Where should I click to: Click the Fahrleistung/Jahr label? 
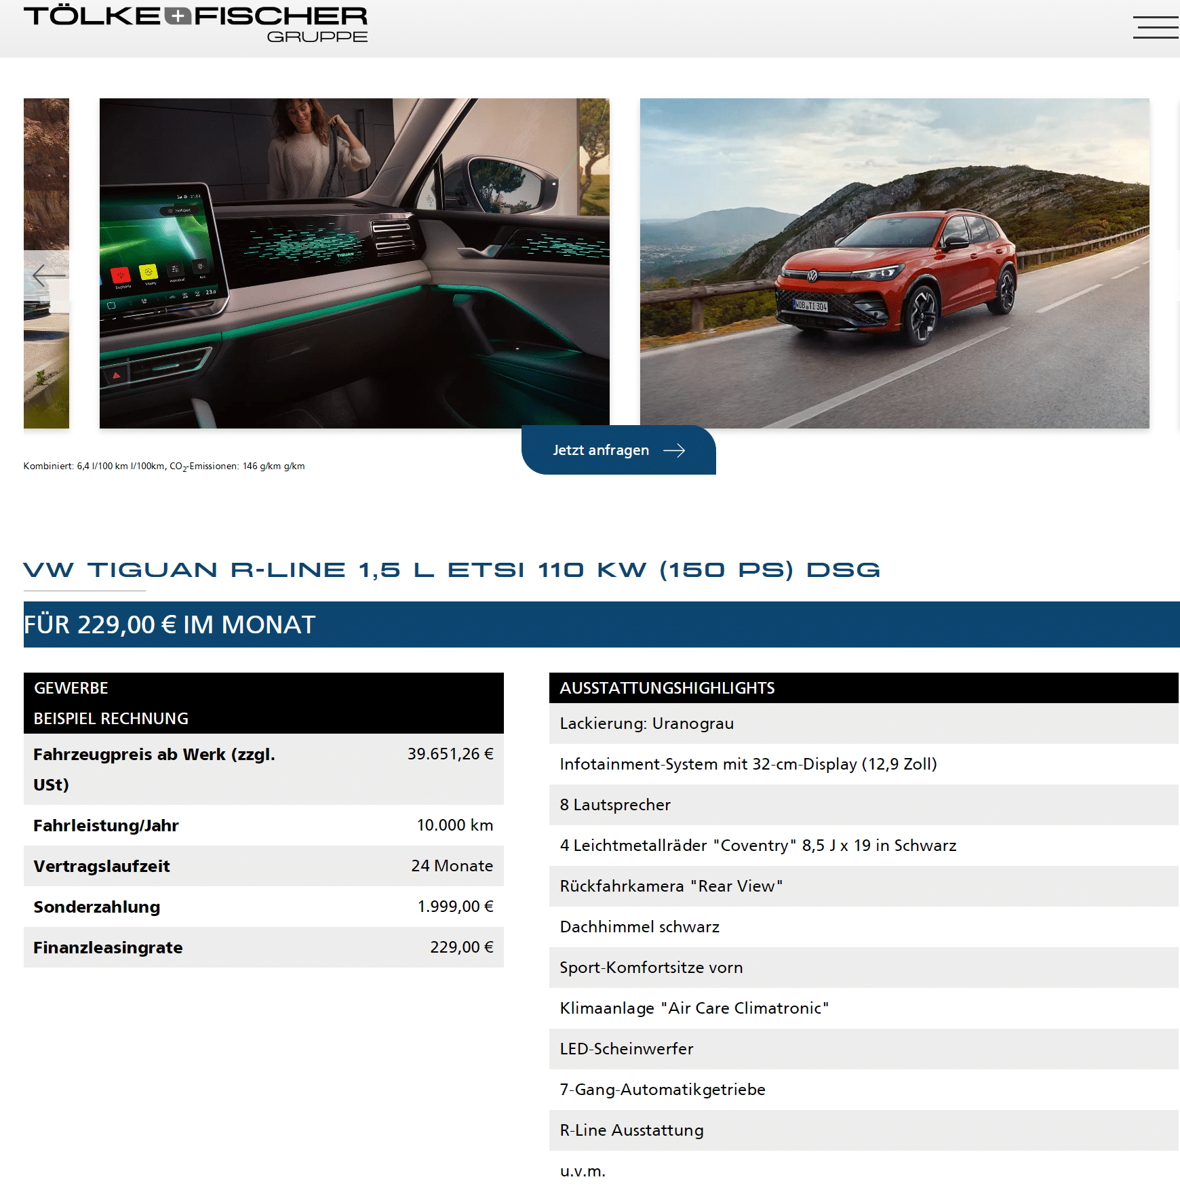(106, 825)
